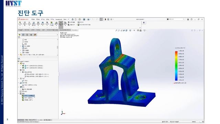Select the 고정-1 fixture item
Screen dimensions: 220x124
click(x=25, y=81)
